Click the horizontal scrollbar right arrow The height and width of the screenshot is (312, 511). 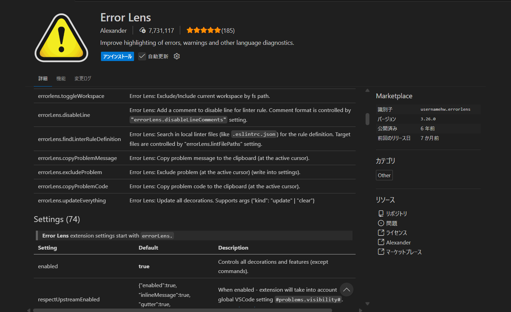pos(360,310)
